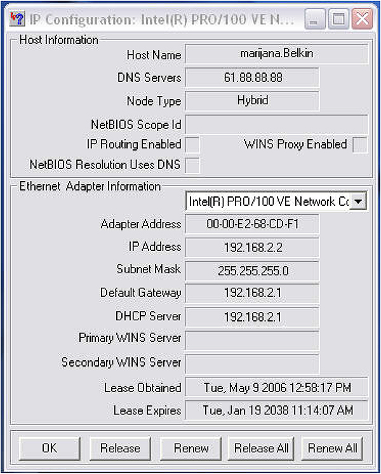Select the Lease Obtained date field

point(276,387)
